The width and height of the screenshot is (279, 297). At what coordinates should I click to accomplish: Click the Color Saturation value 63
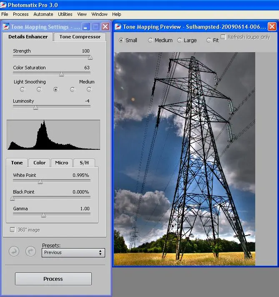(x=87, y=68)
